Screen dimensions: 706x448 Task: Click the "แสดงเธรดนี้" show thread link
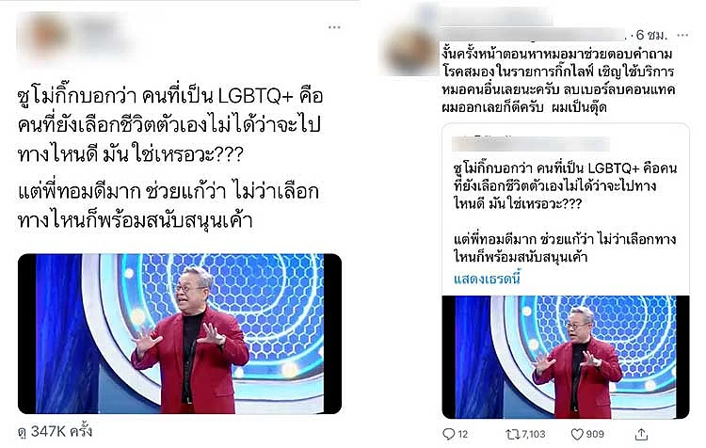(487, 279)
